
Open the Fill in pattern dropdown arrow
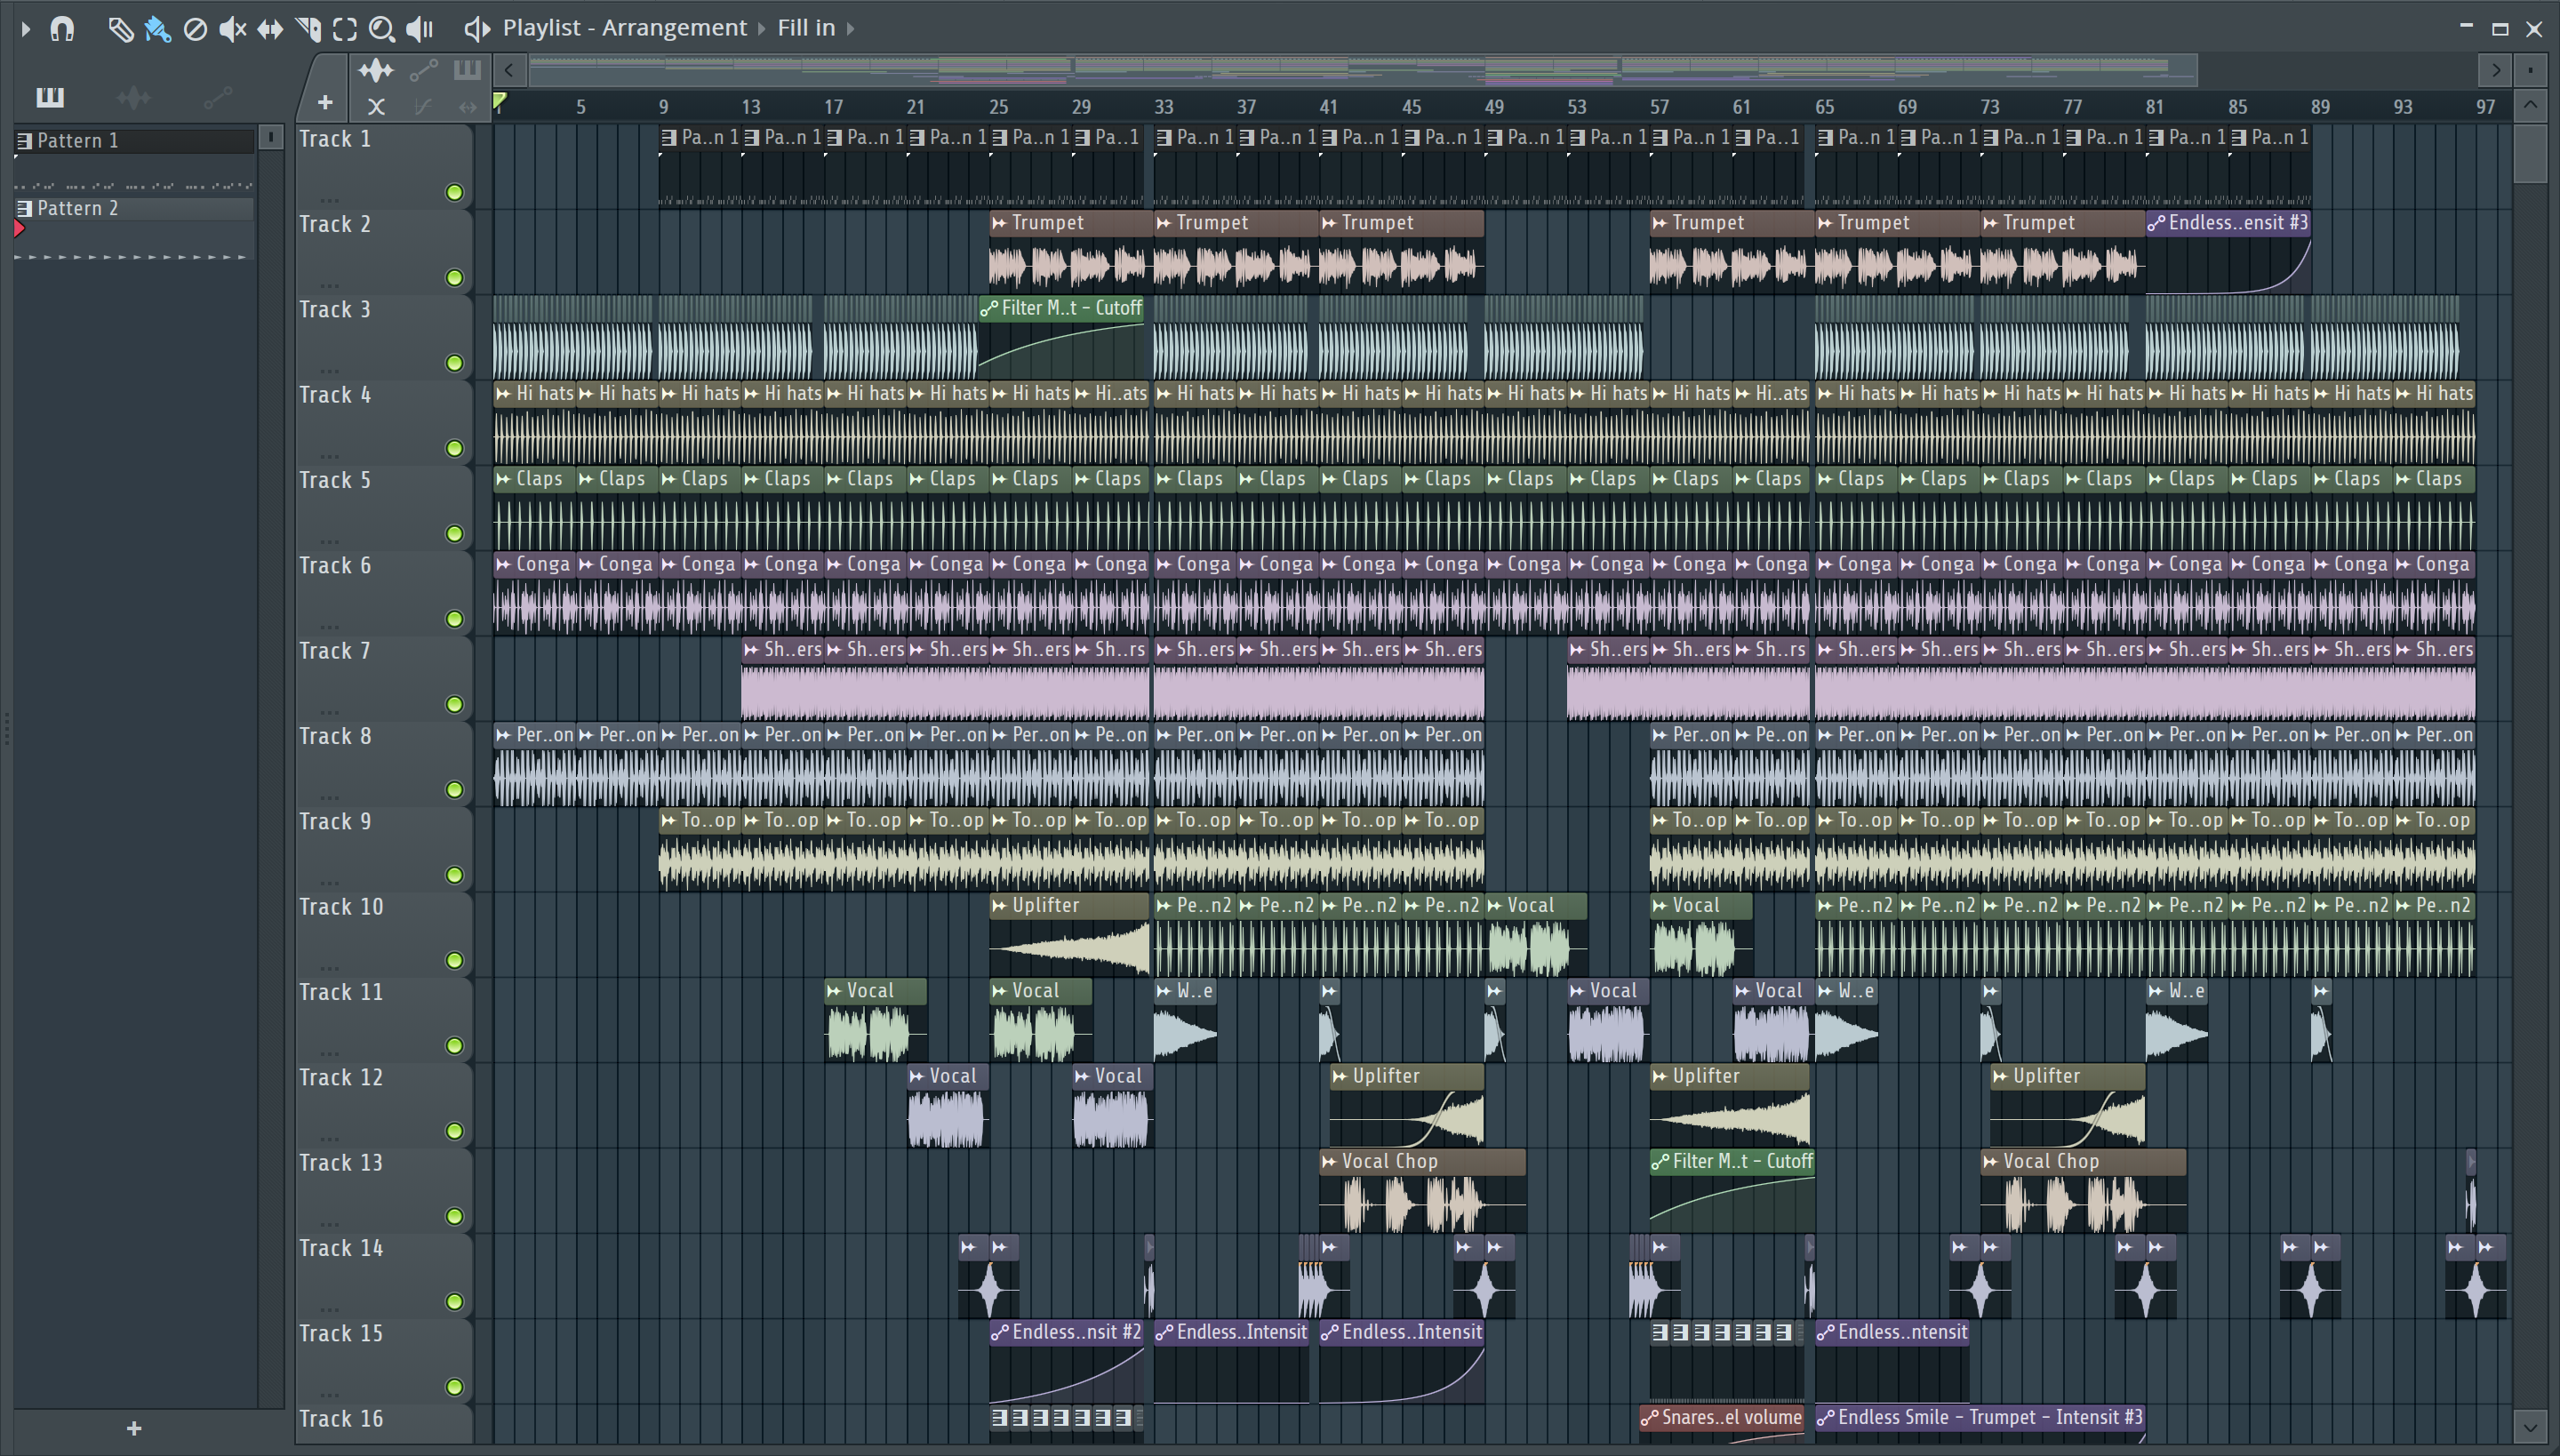(x=850, y=29)
